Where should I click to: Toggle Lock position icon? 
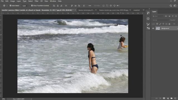tap(163, 24)
